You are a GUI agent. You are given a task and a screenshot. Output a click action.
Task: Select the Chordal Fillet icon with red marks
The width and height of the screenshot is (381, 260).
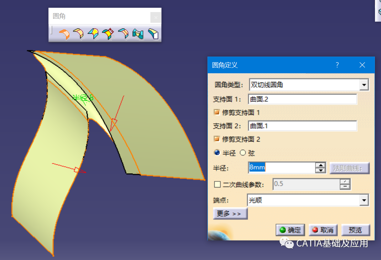coord(108,33)
